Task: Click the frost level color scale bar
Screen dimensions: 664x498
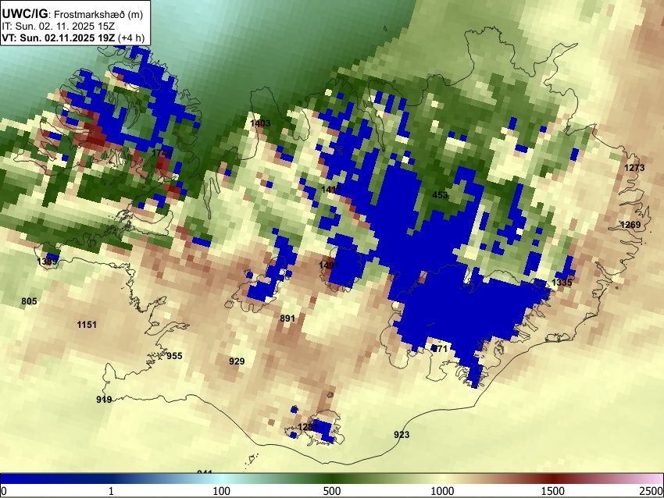Action: click(332, 478)
